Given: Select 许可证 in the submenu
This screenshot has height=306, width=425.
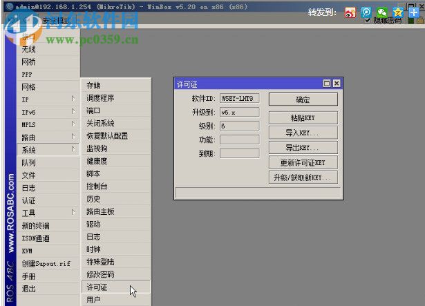Looking at the screenshot, I should tap(115, 287).
